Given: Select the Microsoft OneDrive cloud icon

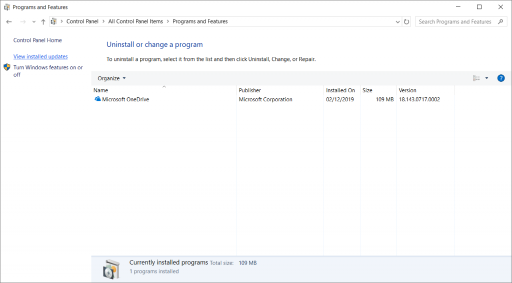Looking at the screenshot, I should click(97, 99).
